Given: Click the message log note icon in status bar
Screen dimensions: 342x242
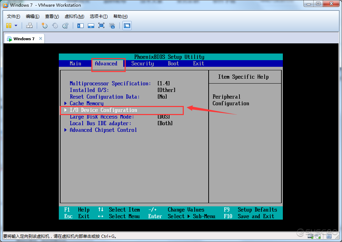Looking at the screenshot, I should (x=329, y=236).
